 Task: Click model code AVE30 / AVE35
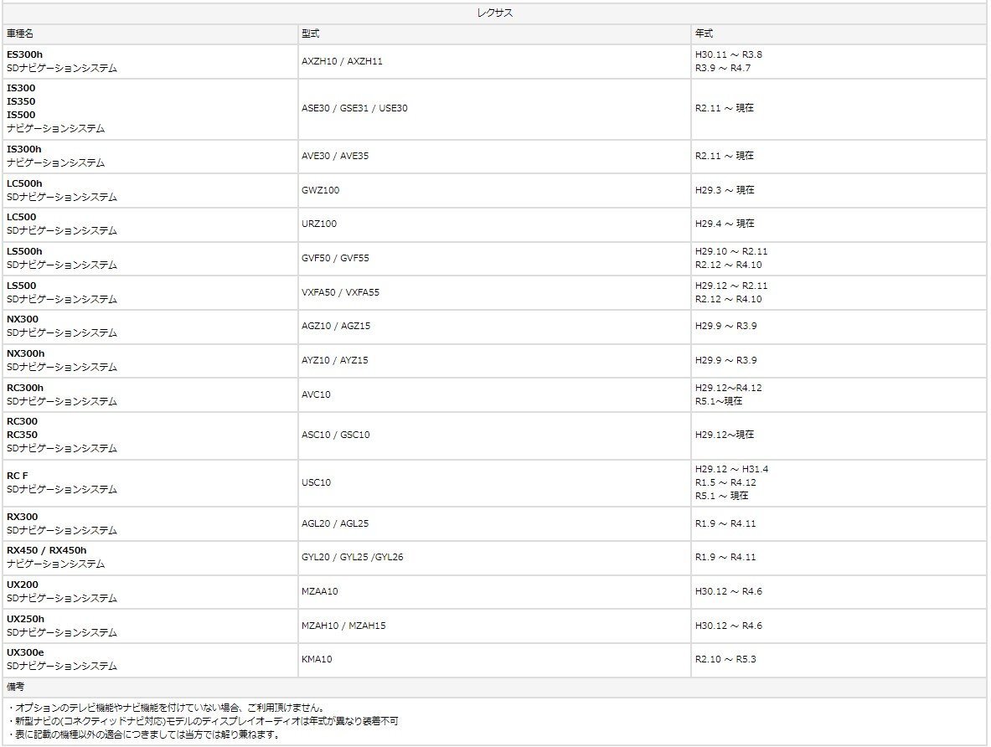point(335,156)
